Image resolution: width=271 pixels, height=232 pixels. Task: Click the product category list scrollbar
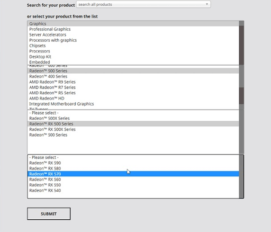click(241, 43)
